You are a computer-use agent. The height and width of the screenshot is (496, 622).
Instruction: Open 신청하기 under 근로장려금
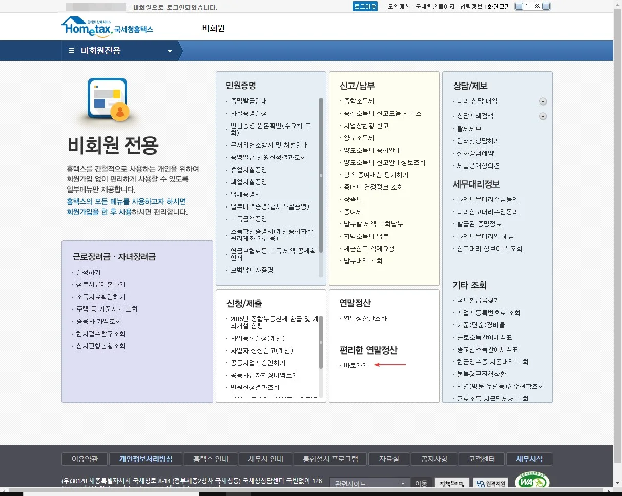pyautogui.click(x=88, y=272)
